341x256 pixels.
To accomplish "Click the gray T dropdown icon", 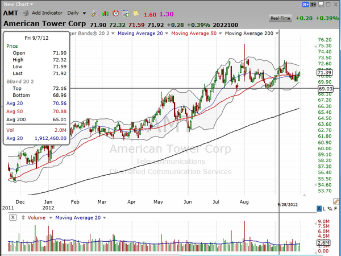I will (313, 5).
